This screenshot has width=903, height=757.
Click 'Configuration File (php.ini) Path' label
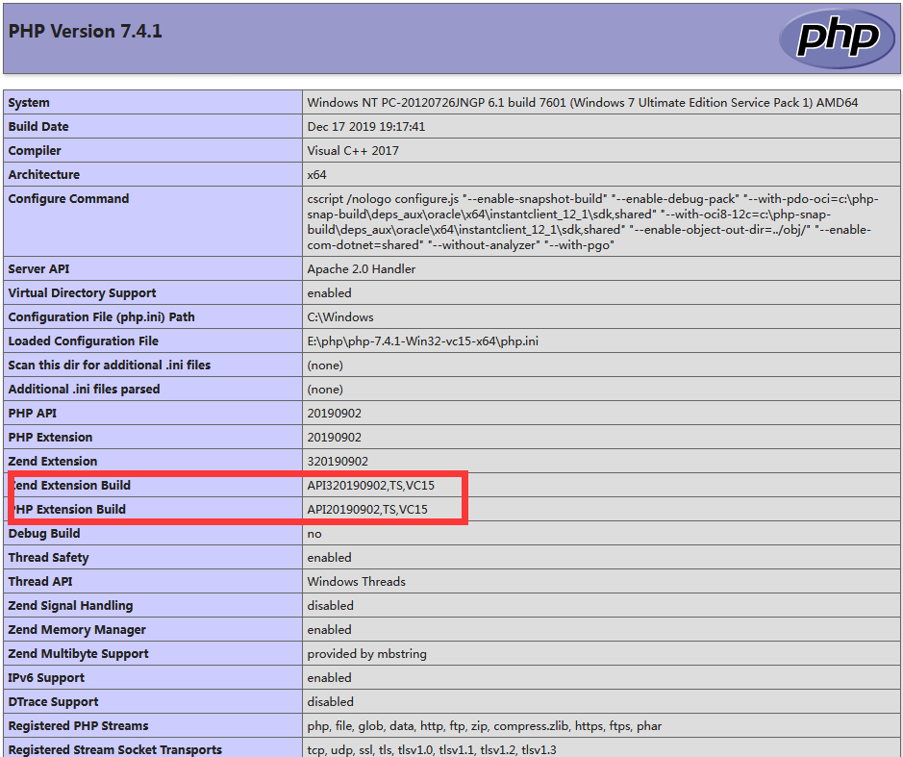tap(101, 317)
